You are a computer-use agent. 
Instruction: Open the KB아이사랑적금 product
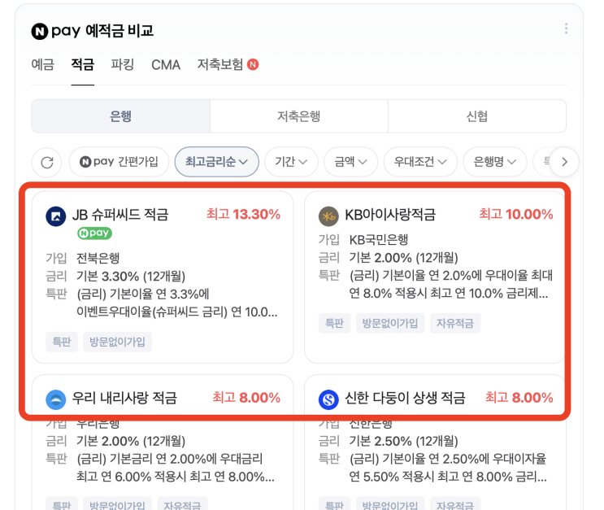[x=390, y=215]
